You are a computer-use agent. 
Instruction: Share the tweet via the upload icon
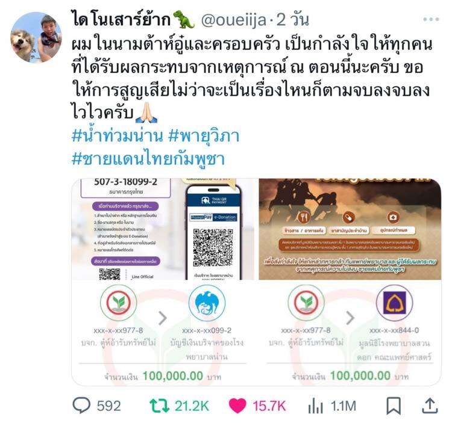pos(430,406)
